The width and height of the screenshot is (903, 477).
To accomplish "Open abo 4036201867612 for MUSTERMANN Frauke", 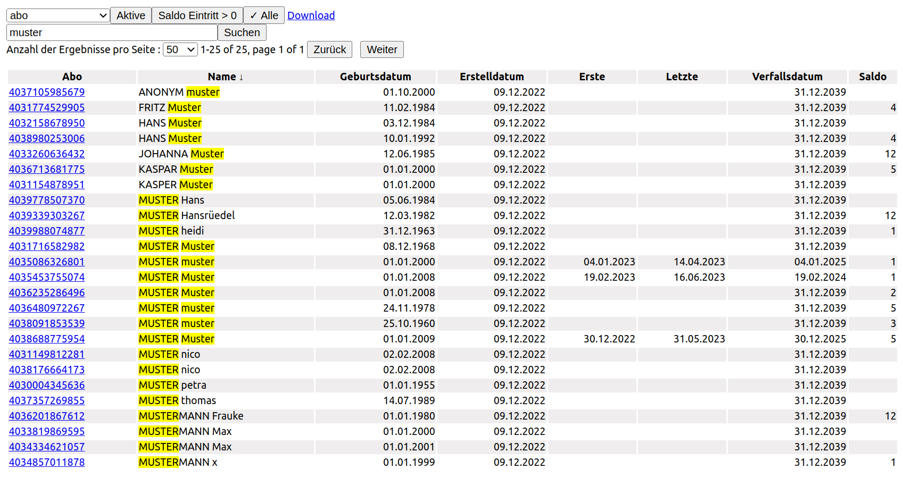I will pos(47,416).
